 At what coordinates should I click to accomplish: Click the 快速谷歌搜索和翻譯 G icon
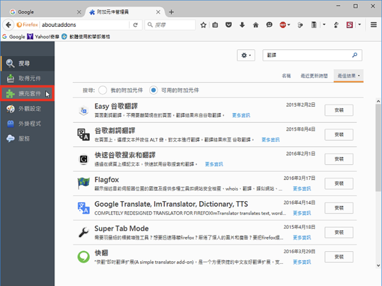[x=84, y=159]
